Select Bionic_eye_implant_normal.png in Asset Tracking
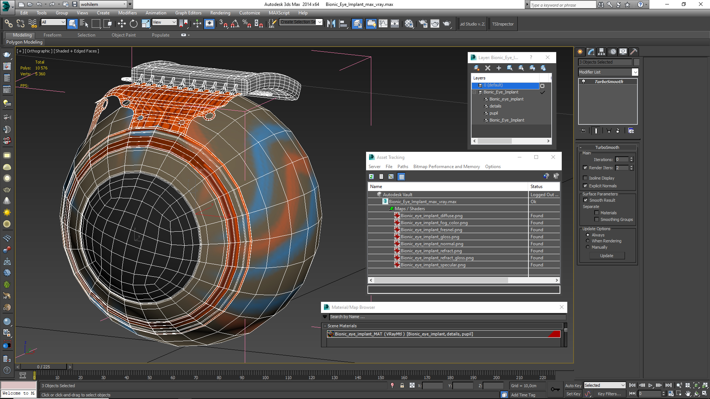 click(432, 244)
